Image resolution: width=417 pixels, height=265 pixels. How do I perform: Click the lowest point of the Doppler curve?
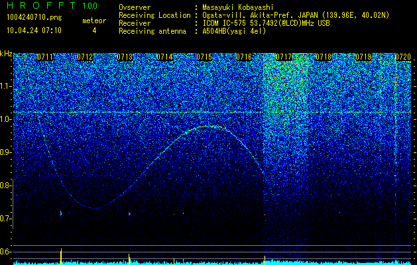[x=95, y=208]
